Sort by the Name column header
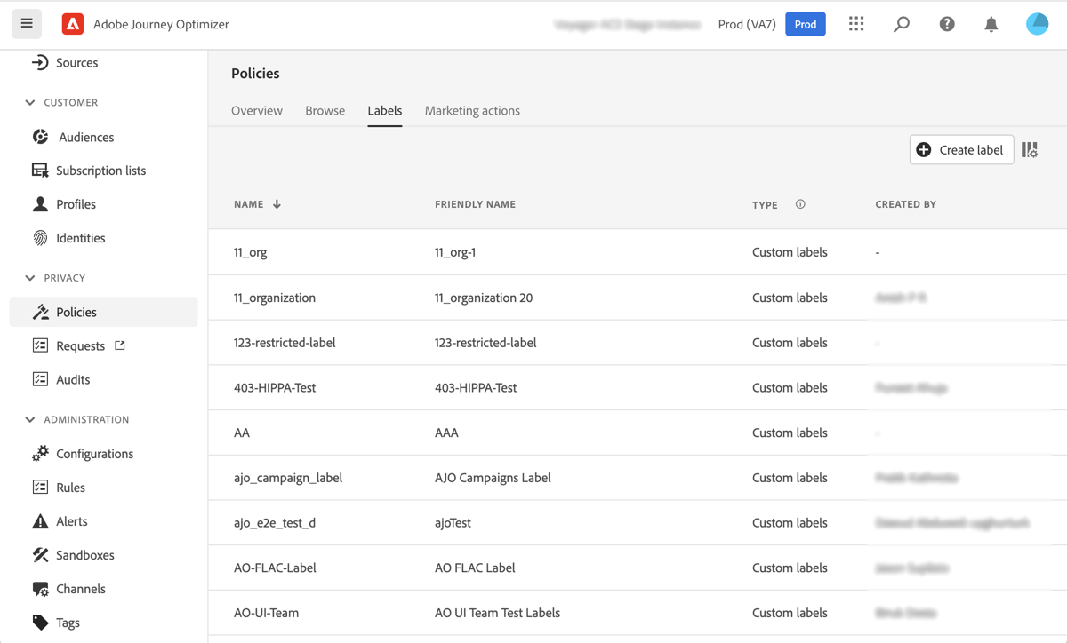The image size is (1067, 643). point(250,204)
